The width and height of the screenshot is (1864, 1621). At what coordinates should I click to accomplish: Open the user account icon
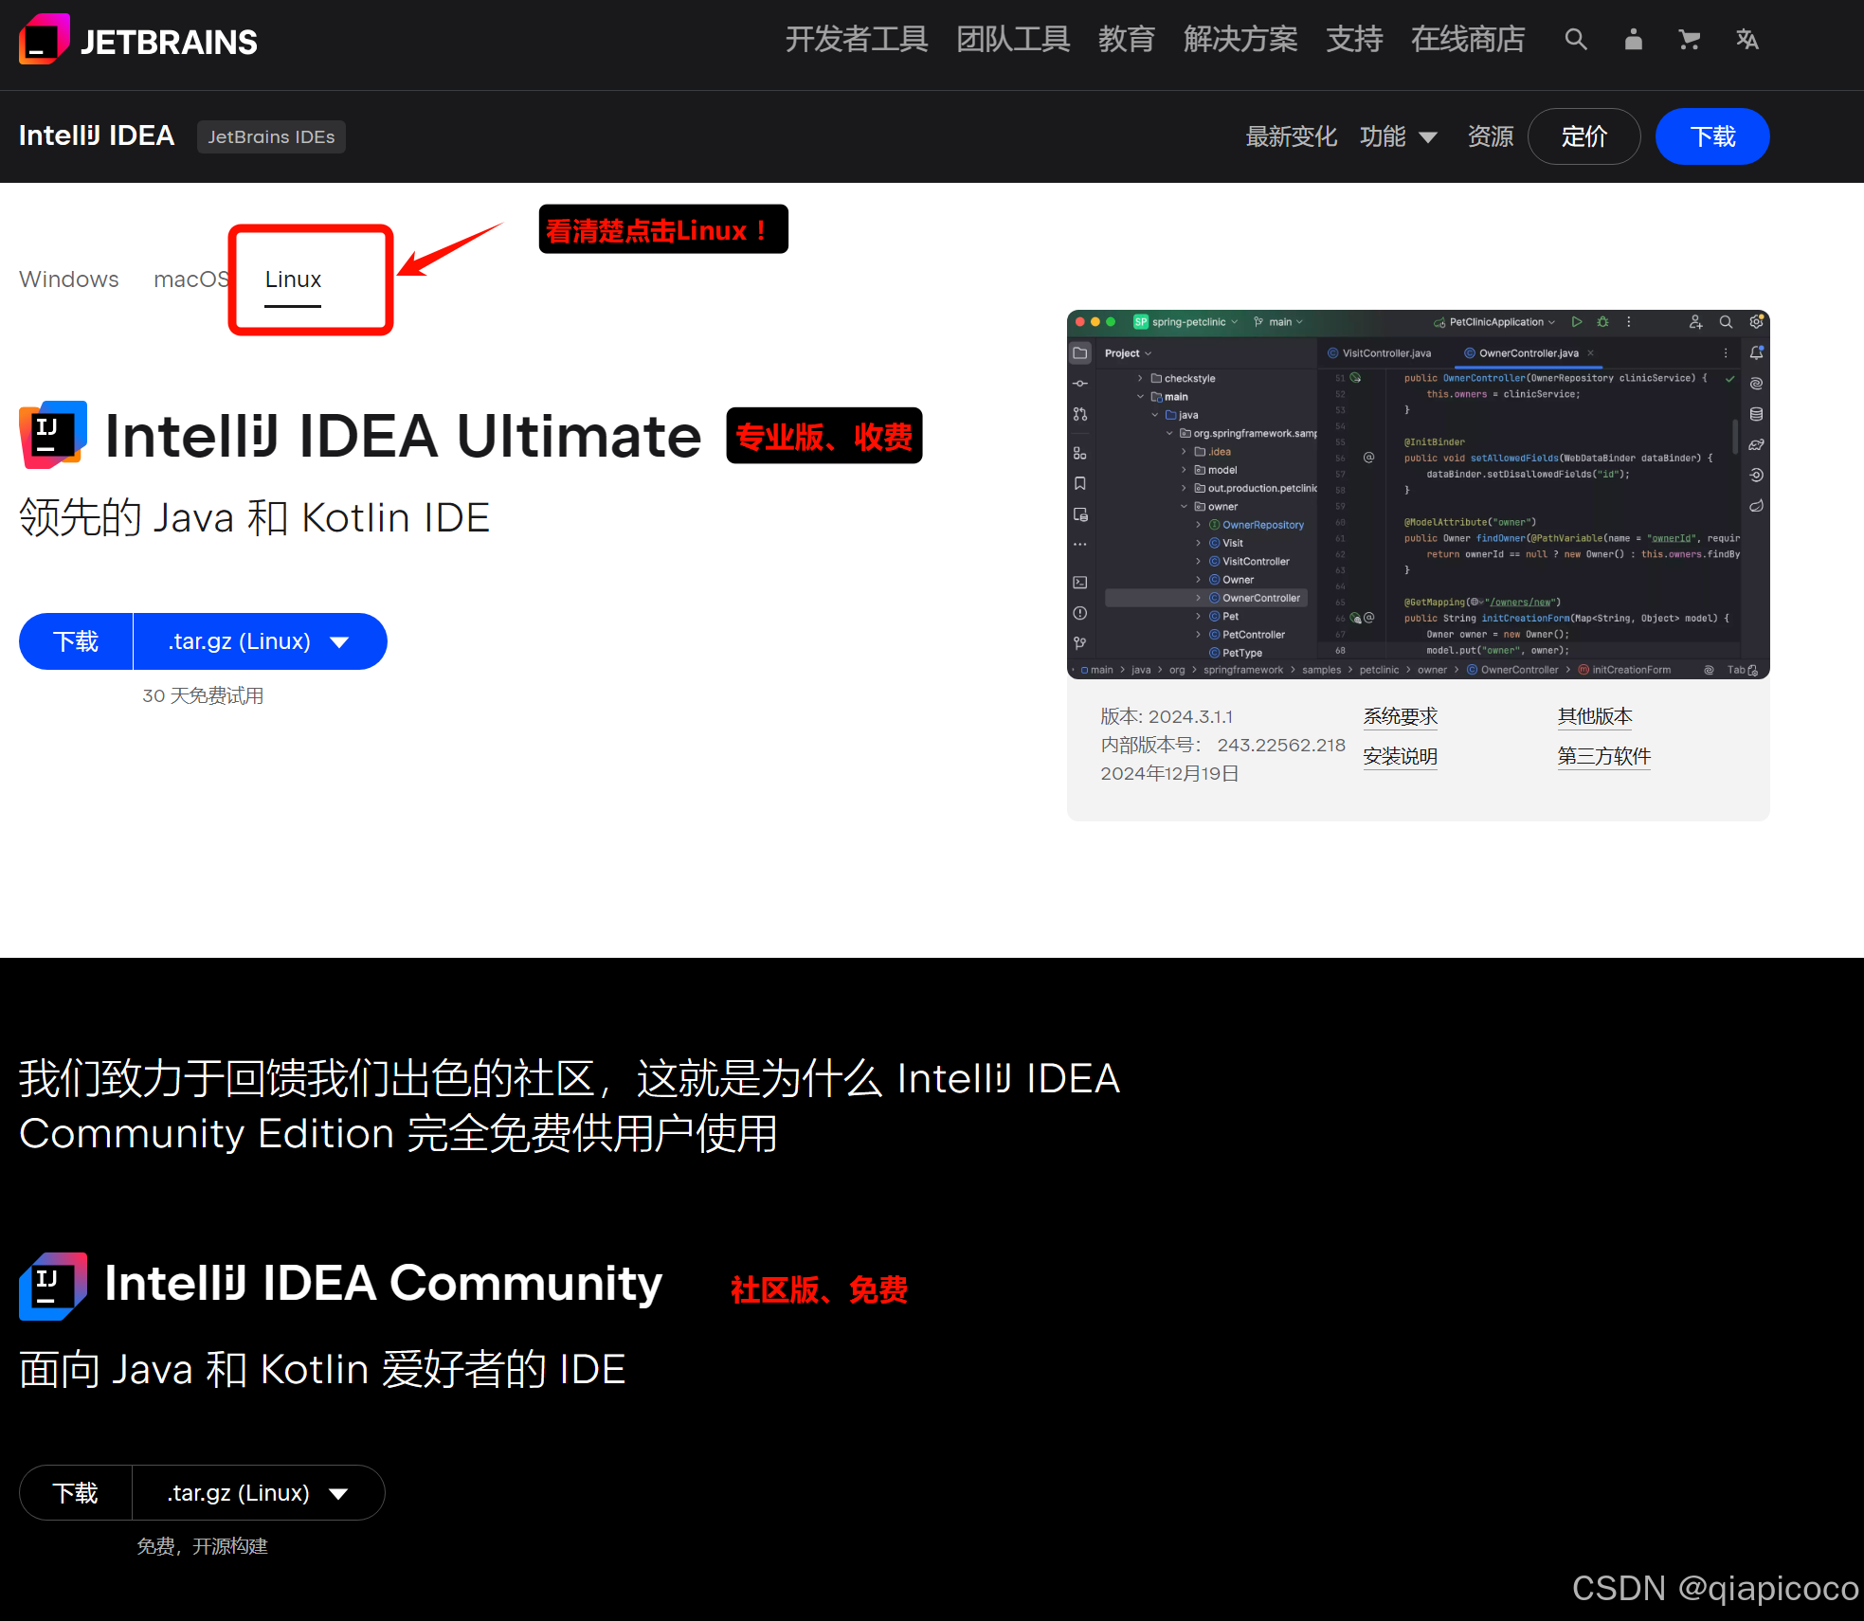point(1633,40)
